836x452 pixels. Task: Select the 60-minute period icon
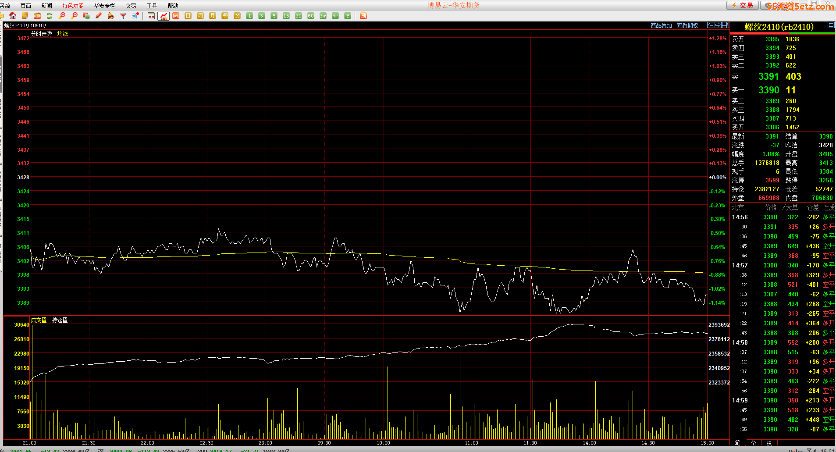pyautogui.click(x=311, y=16)
